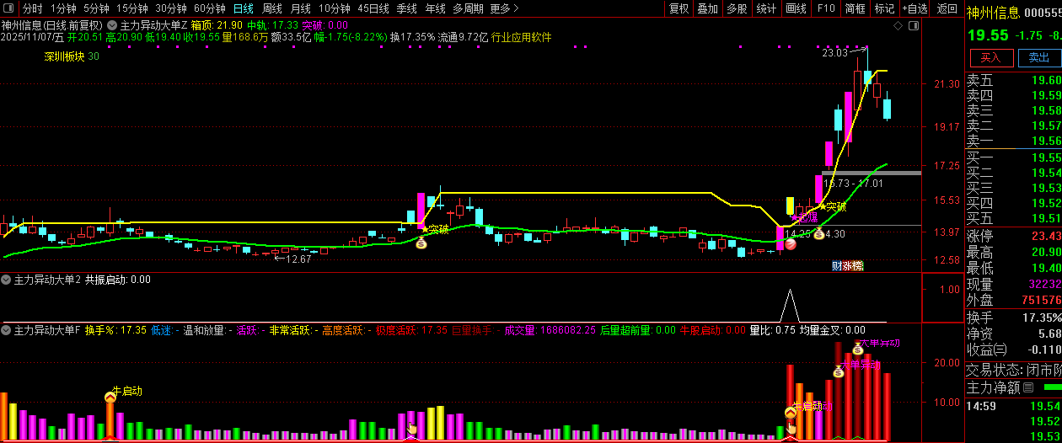Toggle the 简框 simple frame mode
Viewport: 1062px width, 443px height.
point(855,8)
